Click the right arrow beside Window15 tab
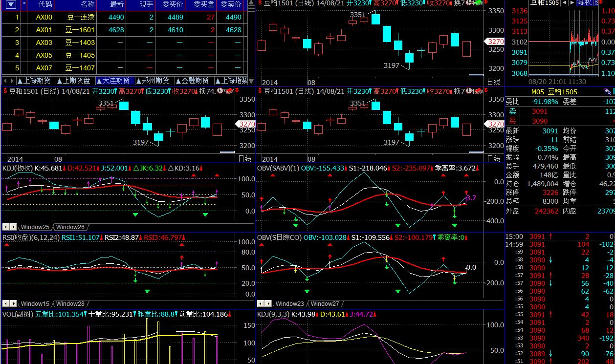 pos(13,303)
